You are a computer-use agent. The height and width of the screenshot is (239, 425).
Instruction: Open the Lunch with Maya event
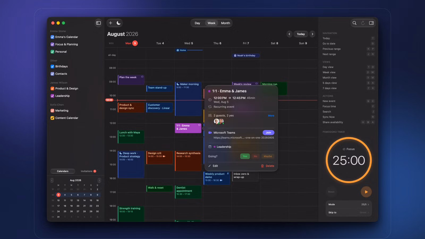pos(131,137)
